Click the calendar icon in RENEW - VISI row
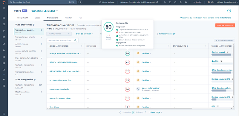Image resolution: width=239 pixels, height=116 pixels. (x=138, y=62)
